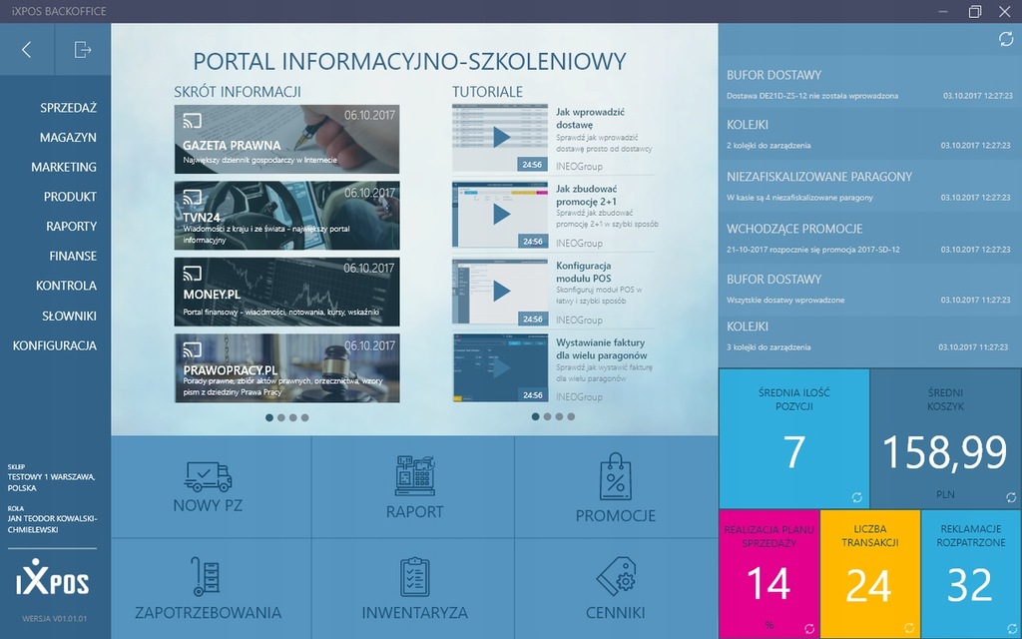Click the version label WERSJA V01.01.01
1022x639 pixels.
pyautogui.click(x=54, y=618)
